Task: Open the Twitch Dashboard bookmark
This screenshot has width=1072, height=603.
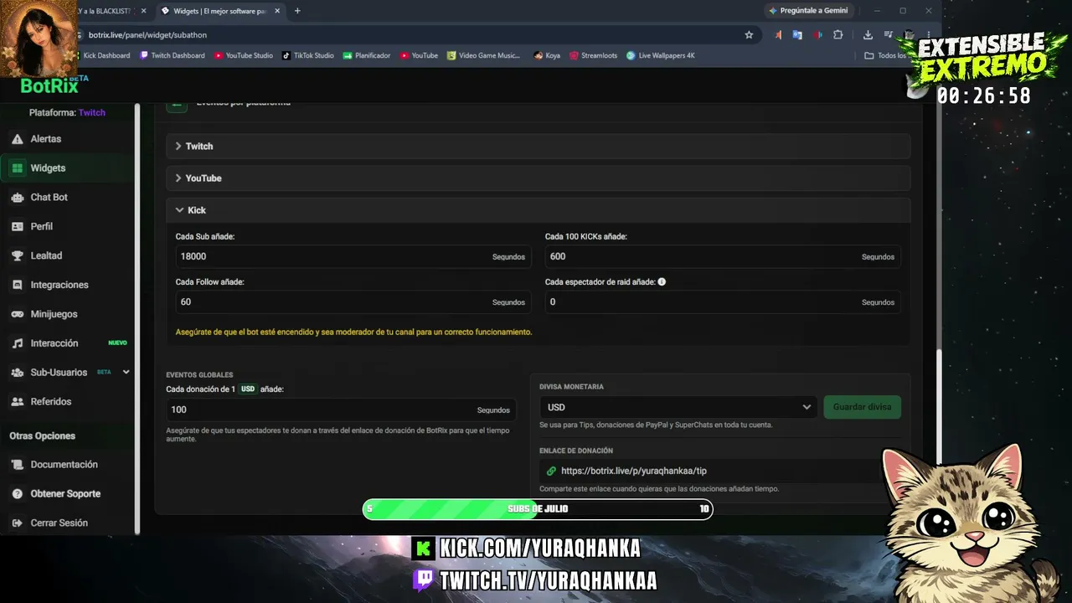Action: 173,56
